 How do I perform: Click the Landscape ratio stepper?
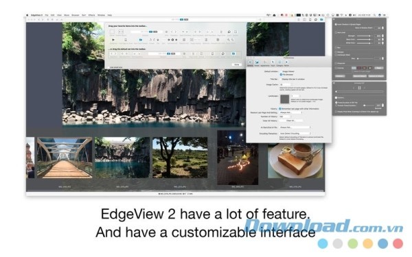300,96
